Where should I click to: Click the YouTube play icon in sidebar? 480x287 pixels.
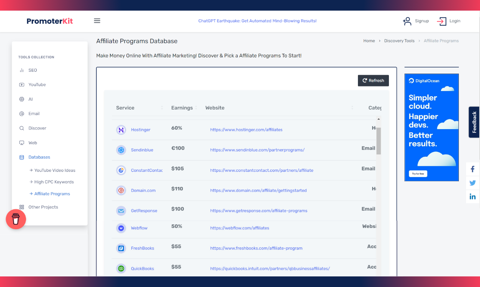click(22, 85)
